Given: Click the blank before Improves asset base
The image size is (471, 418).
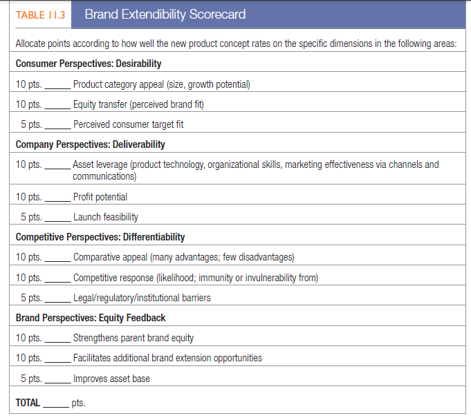Looking at the screenshot, I should [x=57, y=379].
